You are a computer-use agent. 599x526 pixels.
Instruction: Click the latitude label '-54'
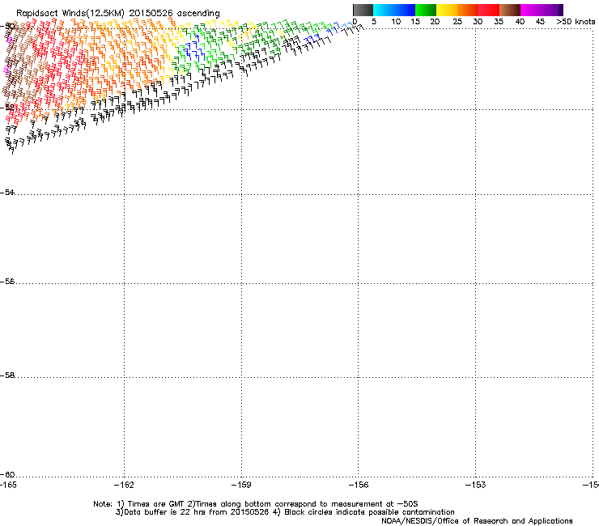pyautogui.click(x=7, y=193)
